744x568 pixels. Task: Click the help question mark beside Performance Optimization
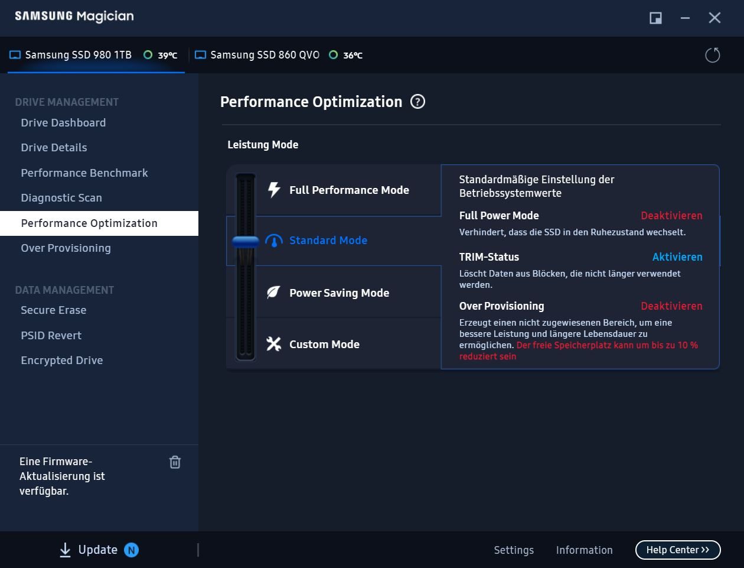(x=417, y=102)
